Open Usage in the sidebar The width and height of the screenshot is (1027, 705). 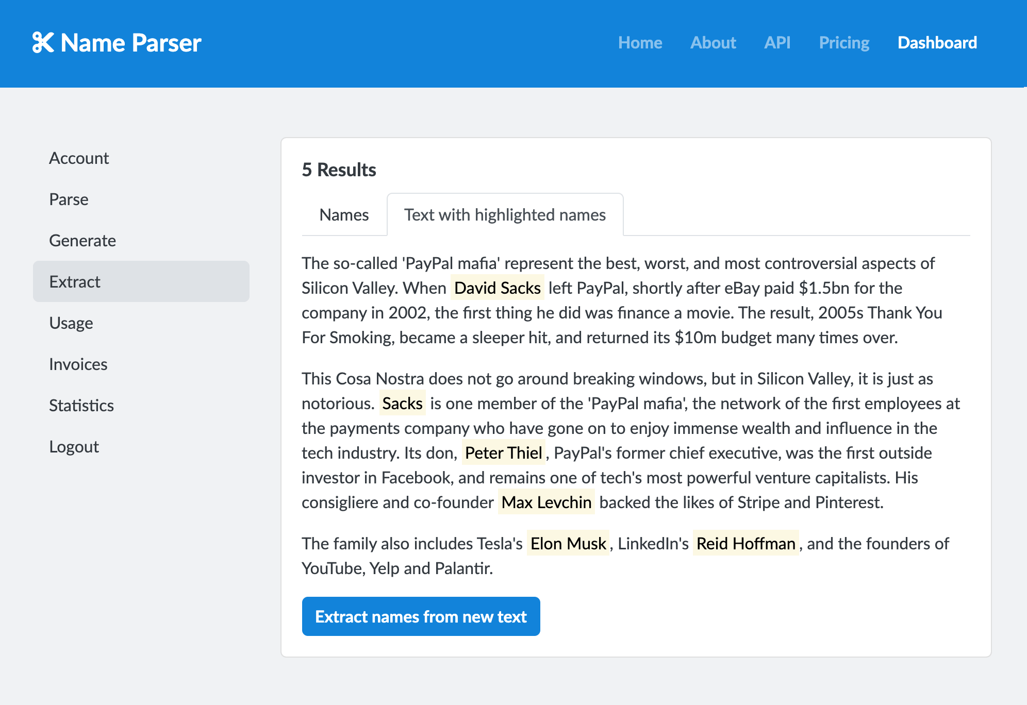click(x=141, y=323)
